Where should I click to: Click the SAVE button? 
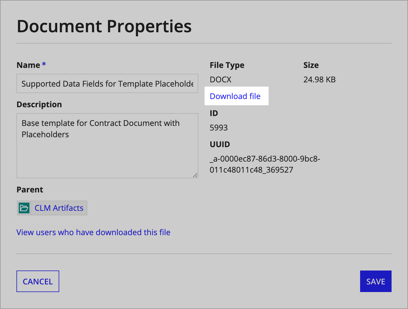[x=376, y=281]
